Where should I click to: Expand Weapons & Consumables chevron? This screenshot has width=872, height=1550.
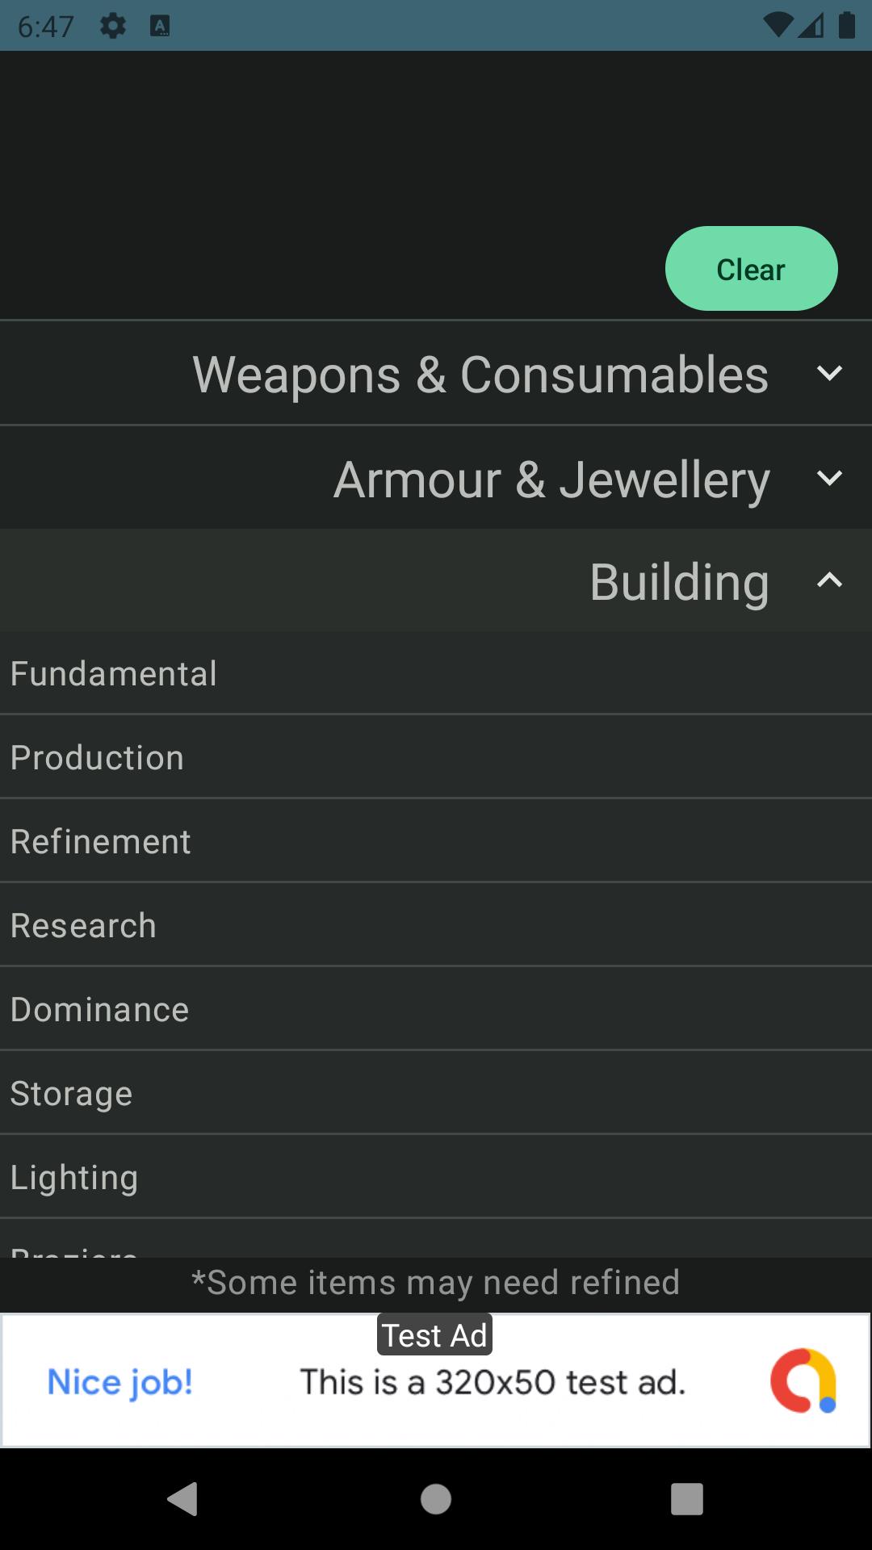click(x=829, y=374)
